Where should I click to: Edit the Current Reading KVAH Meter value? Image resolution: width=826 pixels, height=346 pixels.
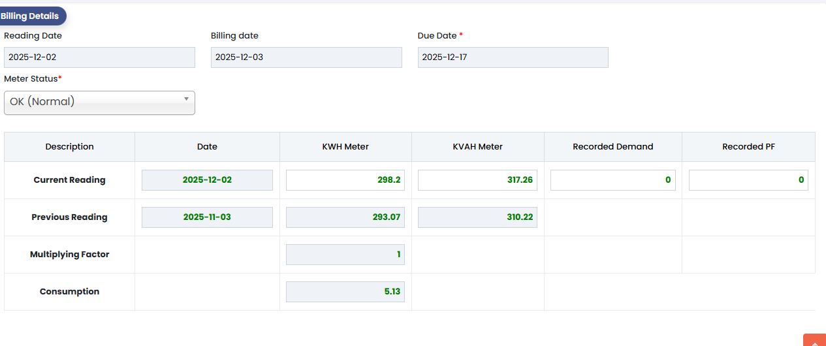pos(477,180)
